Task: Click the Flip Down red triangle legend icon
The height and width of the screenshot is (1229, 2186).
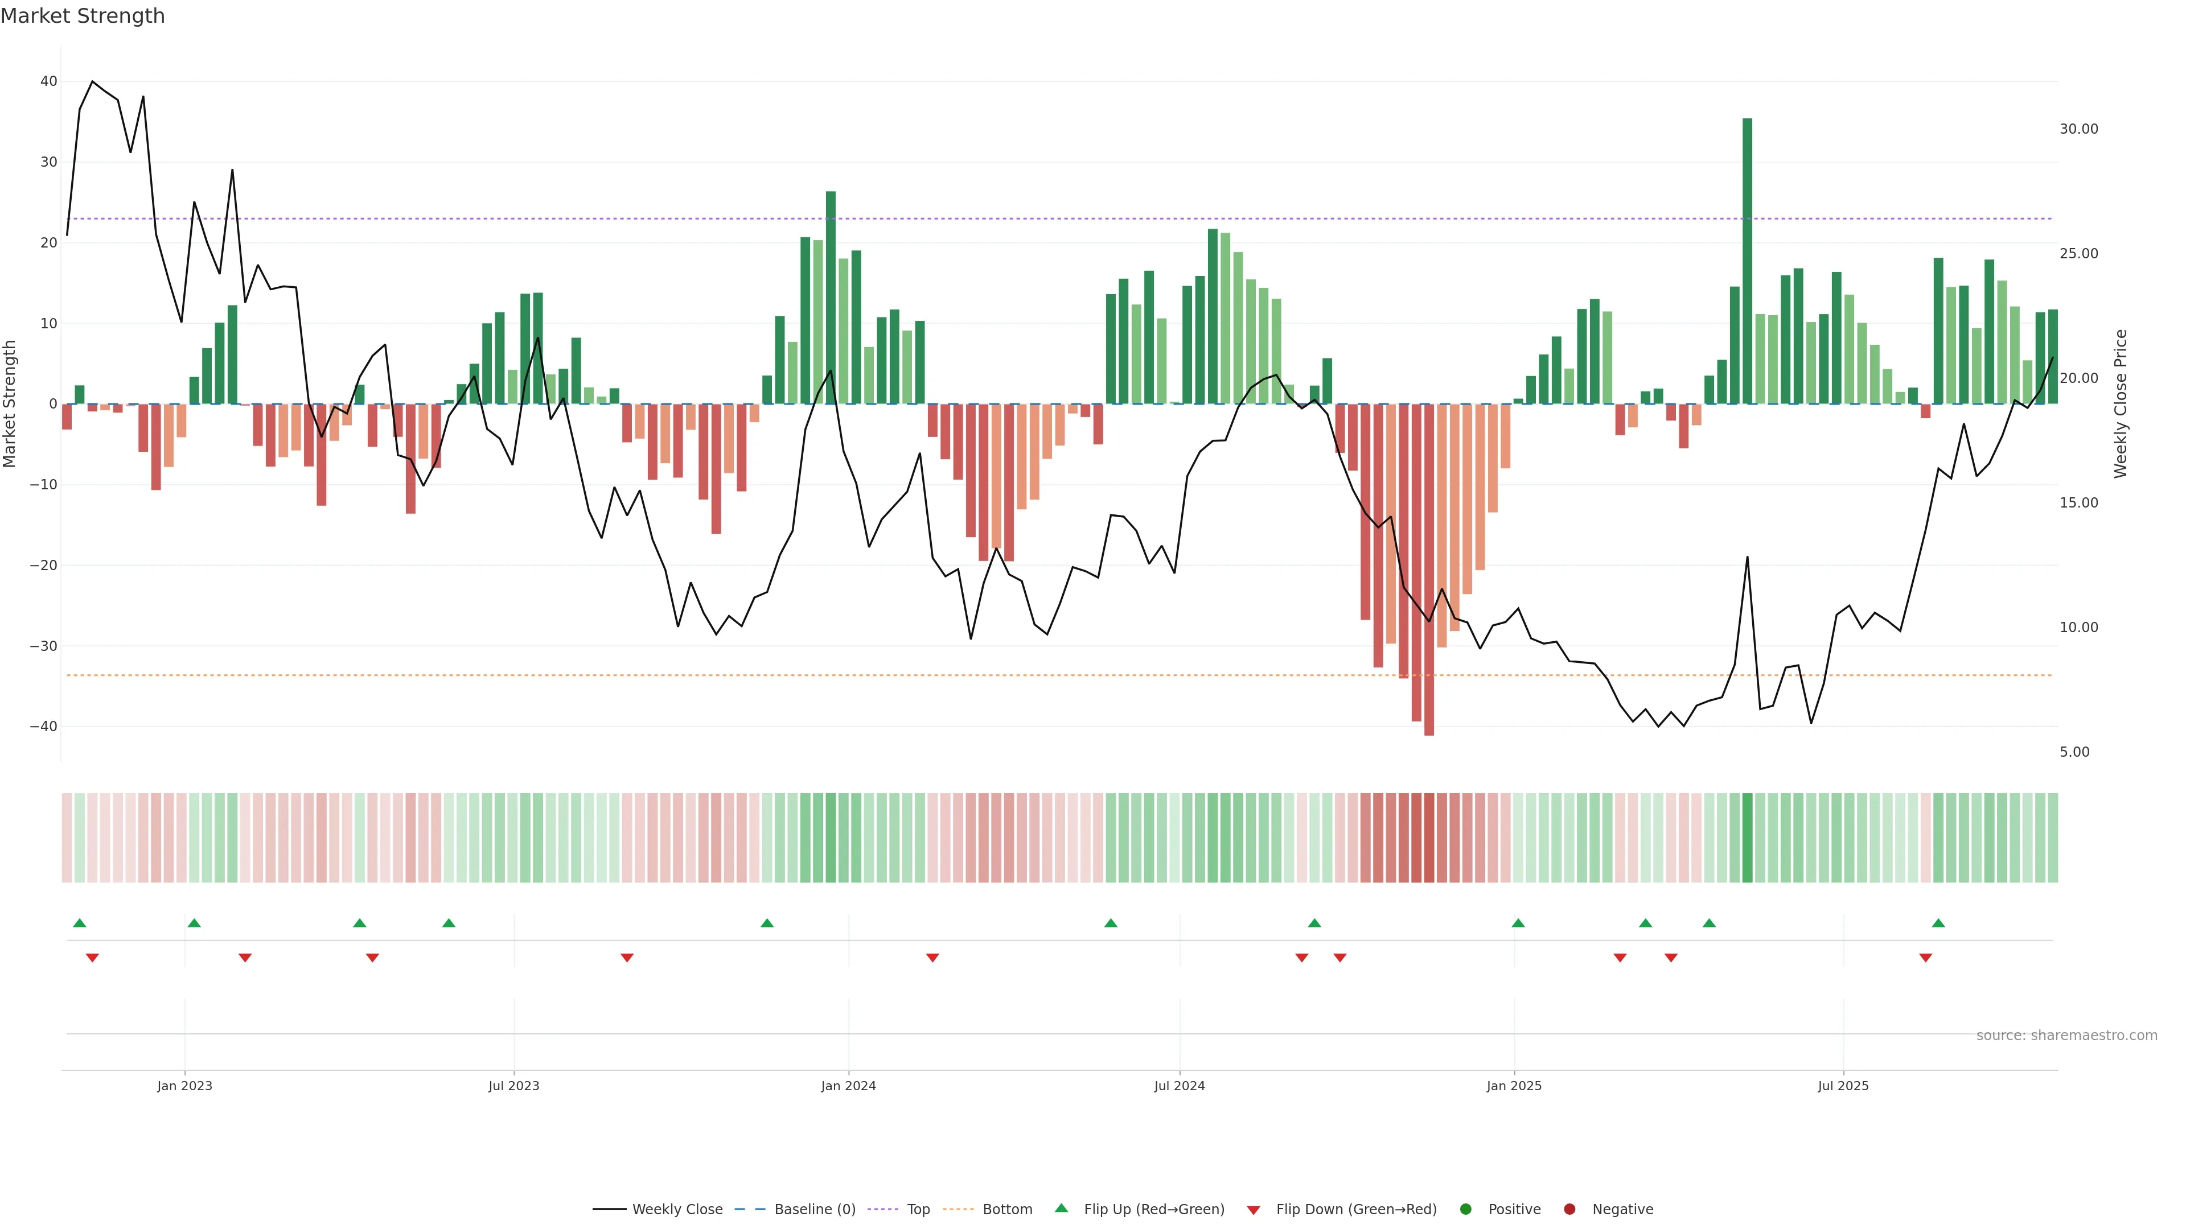Action: click(x=1254, y=1210)
